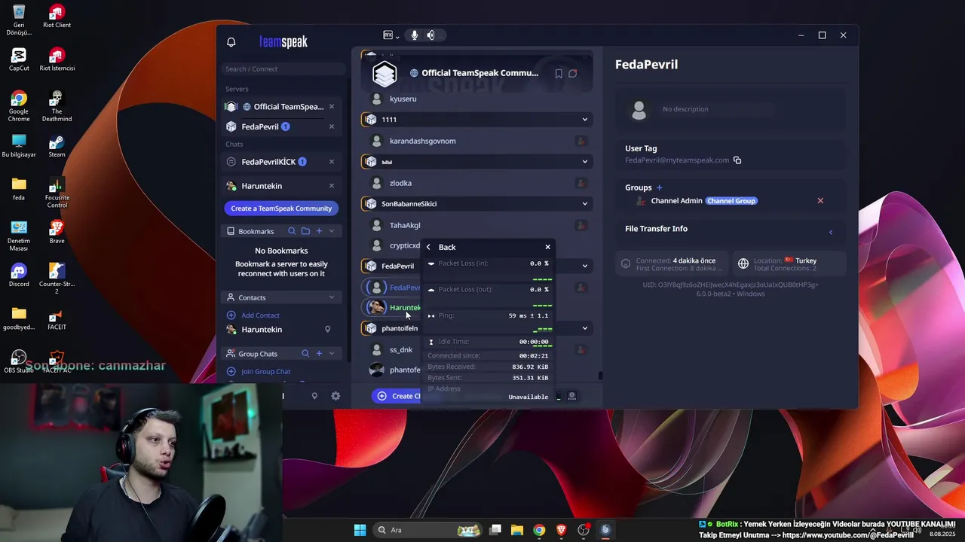Click the FedaPevril profile avatar
This screenshot has width=965, height=542.
(639, 110)
